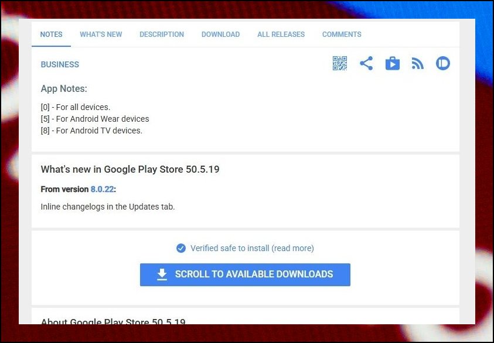Viewport: 494px width, 343px height.
Task: Open the RSS feed icon
Action: click(x=417, y=64)
